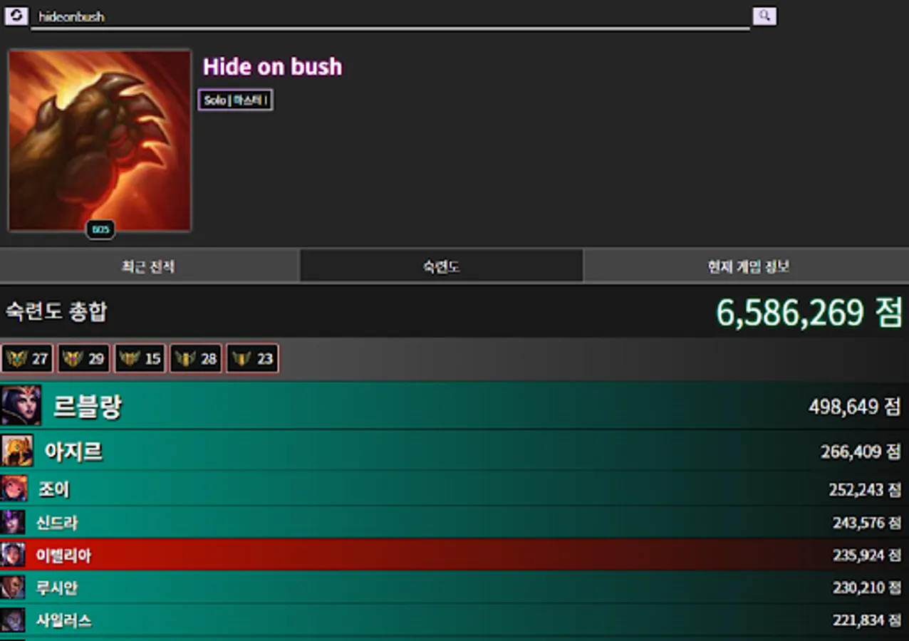
Task: Click the mastery badge showing 28
Action: (196, 358)
